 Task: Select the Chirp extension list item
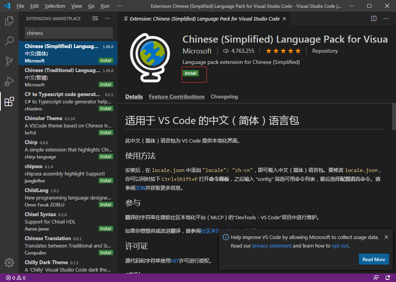click(68, 149)
